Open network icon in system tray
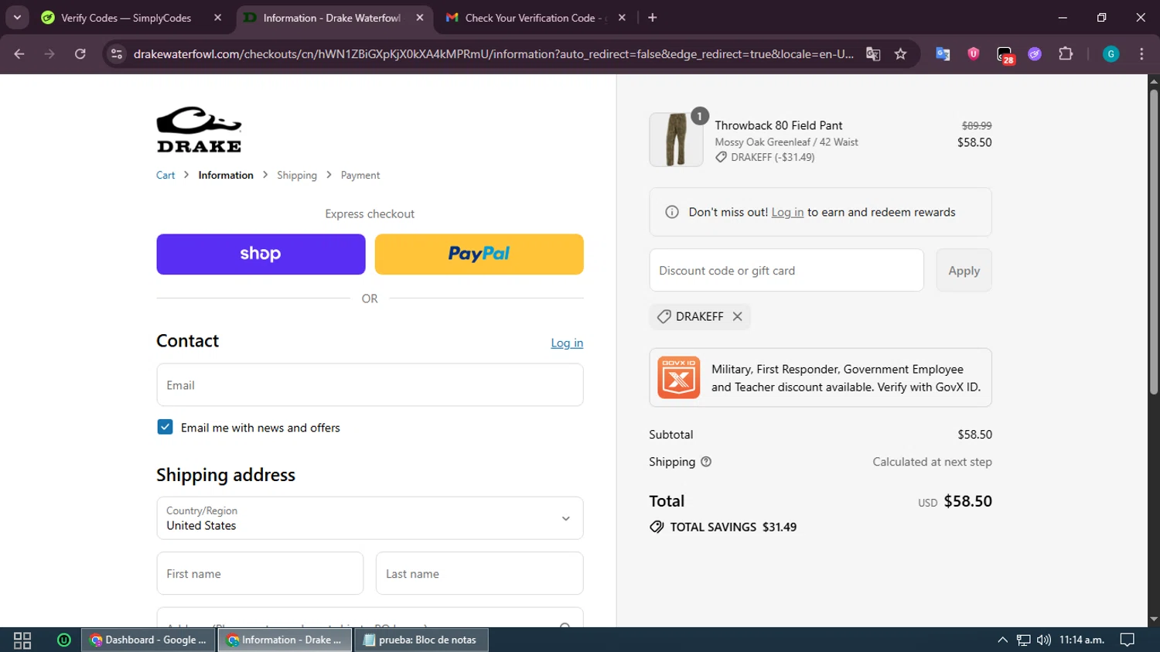This screenshot has width=1160, height=652. [x=1023, y=640]
